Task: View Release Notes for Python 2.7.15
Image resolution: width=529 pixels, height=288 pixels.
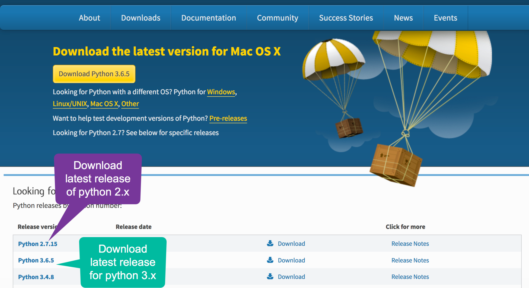Action: click(x=410, y=244)
